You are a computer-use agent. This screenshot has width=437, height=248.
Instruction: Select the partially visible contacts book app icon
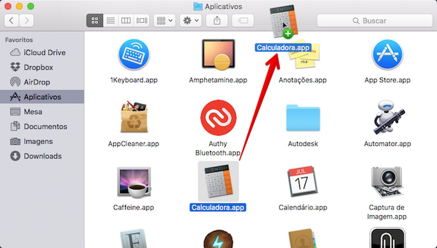(302, 239)
